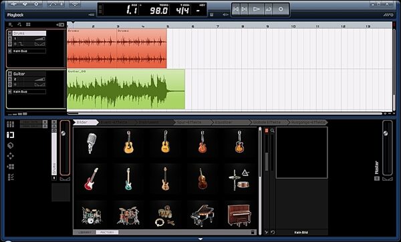Choose the upright piano image
The width and height of the screenshot is (401, 242).
click(x=239, y=216)
